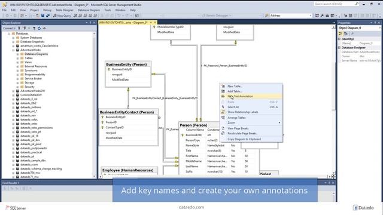Click the Object Explorer refresh icon

pyautogui.click(x=39, y=28)
